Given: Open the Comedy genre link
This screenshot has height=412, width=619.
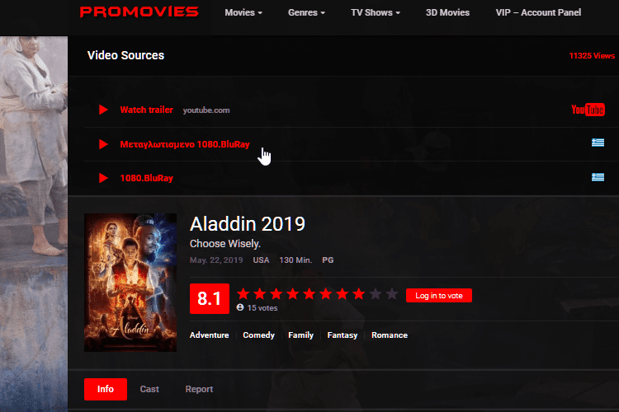Looking at the screenshot, I should point(258,335).
